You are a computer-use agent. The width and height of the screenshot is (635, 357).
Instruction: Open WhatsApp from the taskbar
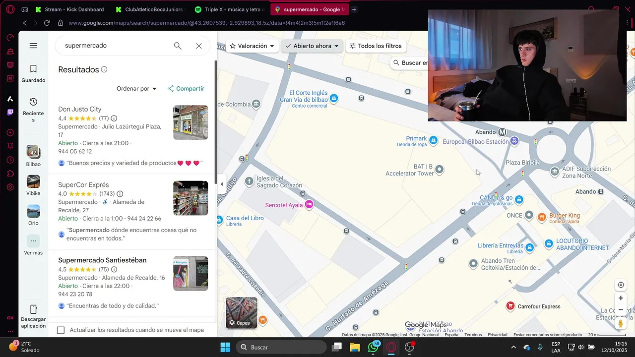(x=373, y=347)
